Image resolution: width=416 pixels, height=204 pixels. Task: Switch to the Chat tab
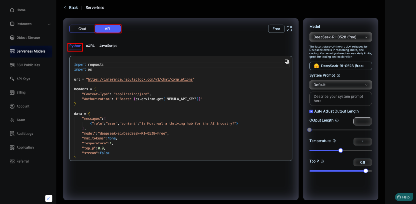click(x=82, y=29)
